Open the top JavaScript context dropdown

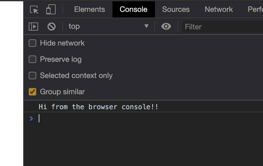tap(108, 26)
